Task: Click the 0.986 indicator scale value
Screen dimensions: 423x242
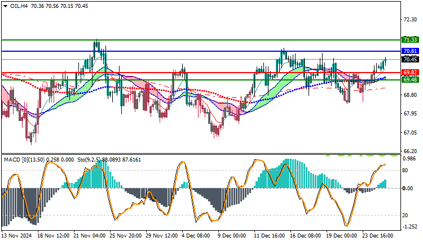Action: pyautogui.click(x=409, y=159)
